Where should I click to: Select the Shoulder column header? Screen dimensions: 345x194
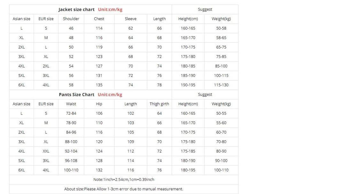[71, 19]
